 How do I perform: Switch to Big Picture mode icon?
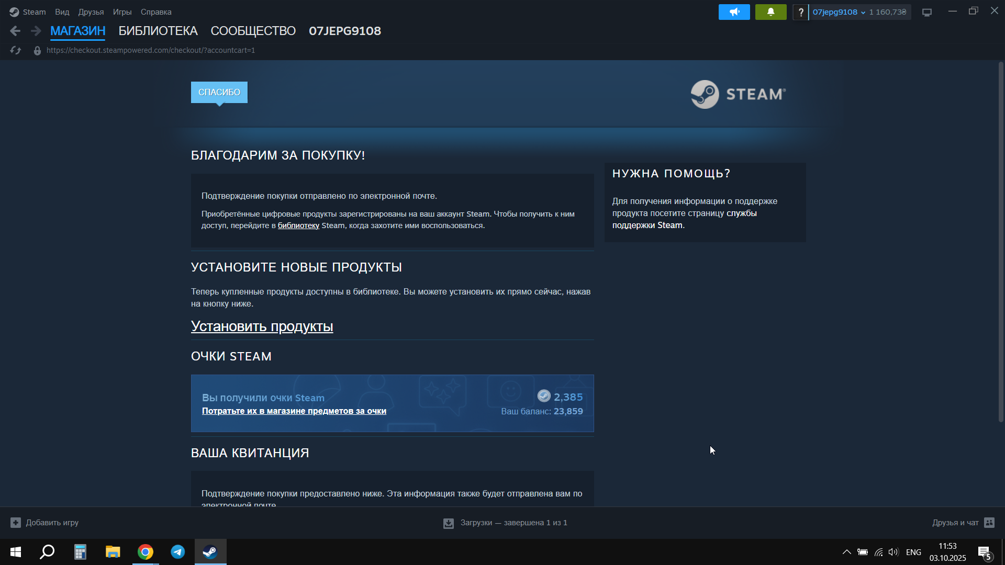(x=927, y=12)
